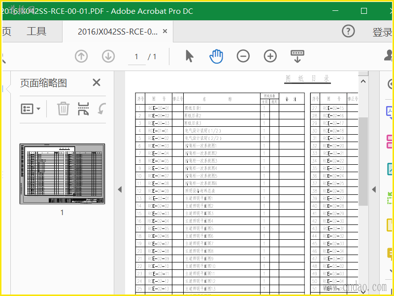Click table cell RCE-01-09
The image size is (394, 296).
tap(159, 191)
